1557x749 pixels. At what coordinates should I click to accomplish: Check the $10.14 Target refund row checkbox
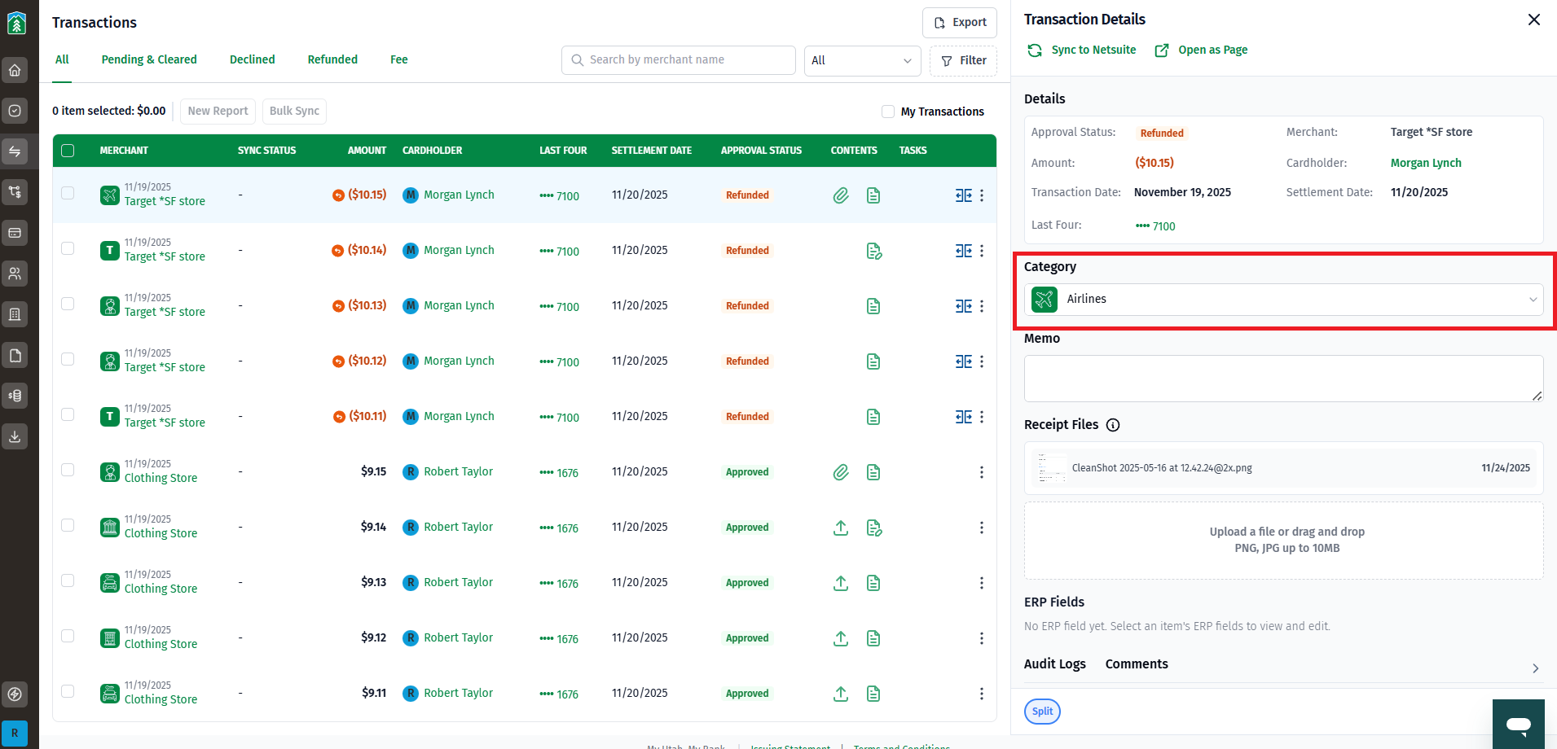tap(68, 248)
